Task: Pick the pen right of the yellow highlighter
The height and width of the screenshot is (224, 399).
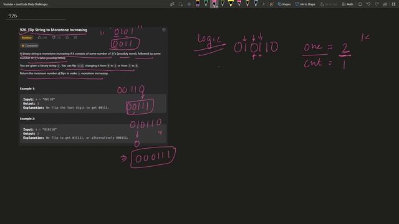Action: coord(239,4)
